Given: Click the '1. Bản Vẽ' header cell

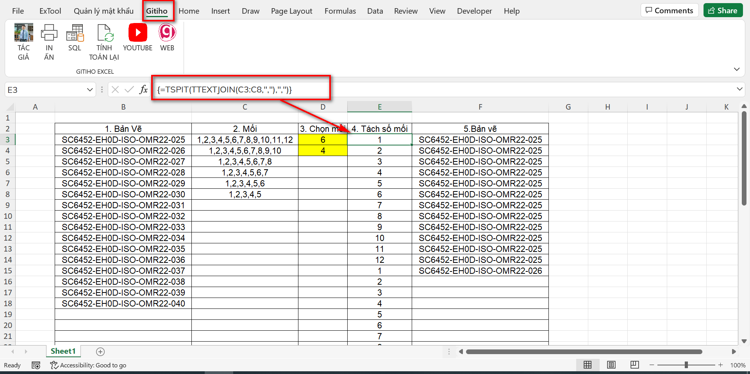Looking at the screenshot, I should (x=123, y=129).
